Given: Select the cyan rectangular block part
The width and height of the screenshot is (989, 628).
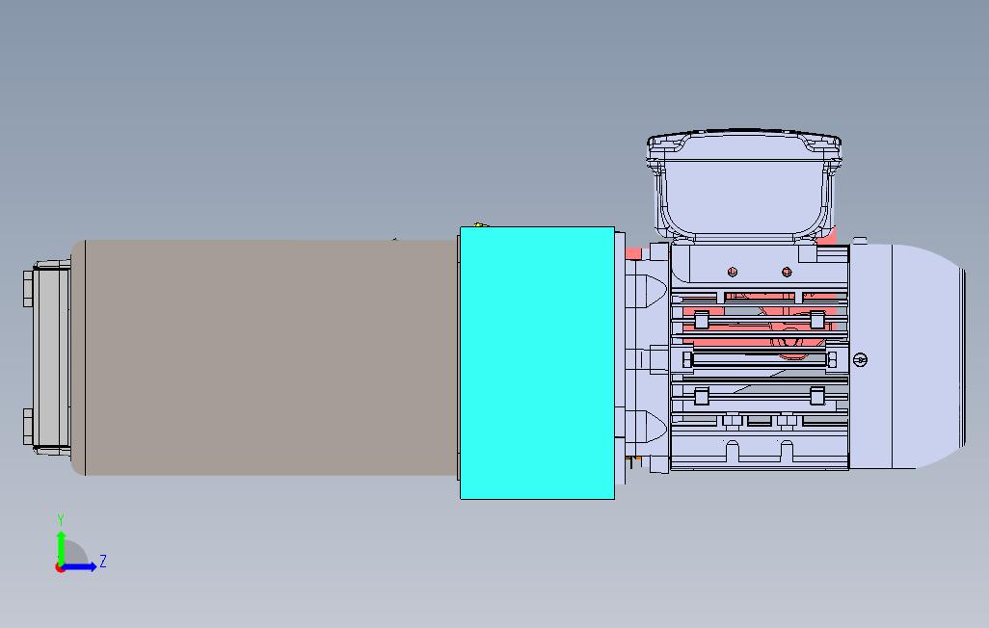Looking at the screenshot, I should click(537, 363).
